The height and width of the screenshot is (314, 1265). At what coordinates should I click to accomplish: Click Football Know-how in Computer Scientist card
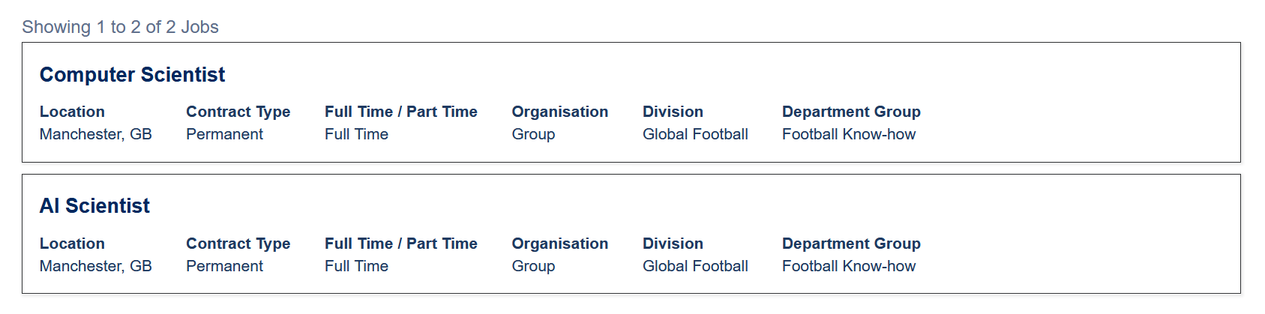coord(849,134)
